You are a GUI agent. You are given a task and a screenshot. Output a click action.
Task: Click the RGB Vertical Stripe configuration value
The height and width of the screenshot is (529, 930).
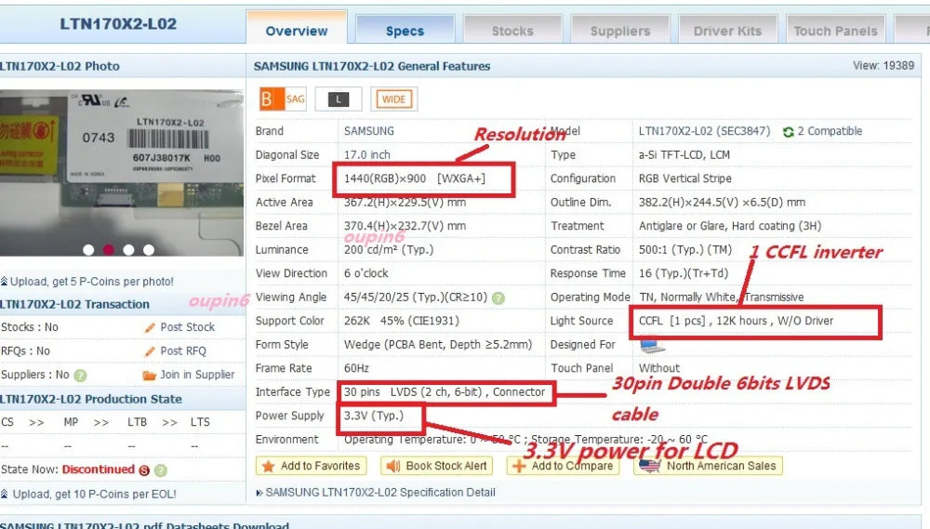click(x=685, y=179)
